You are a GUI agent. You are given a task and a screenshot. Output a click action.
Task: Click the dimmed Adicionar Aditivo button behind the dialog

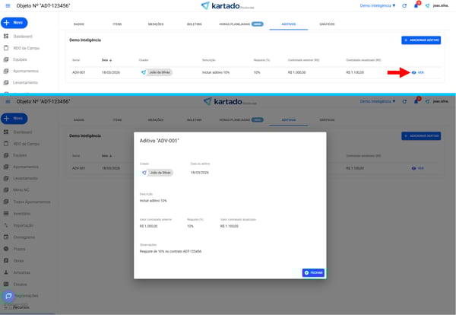coord(421,136)
